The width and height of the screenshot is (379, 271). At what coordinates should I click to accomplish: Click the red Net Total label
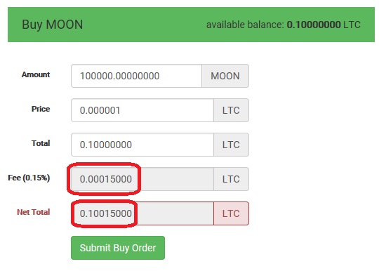coord(34,212)
